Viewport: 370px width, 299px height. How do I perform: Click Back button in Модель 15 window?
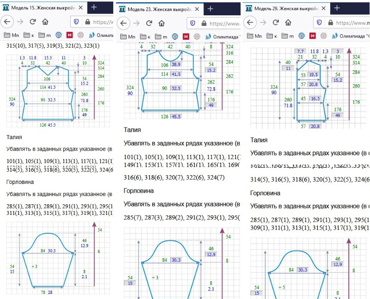[8, 21]
